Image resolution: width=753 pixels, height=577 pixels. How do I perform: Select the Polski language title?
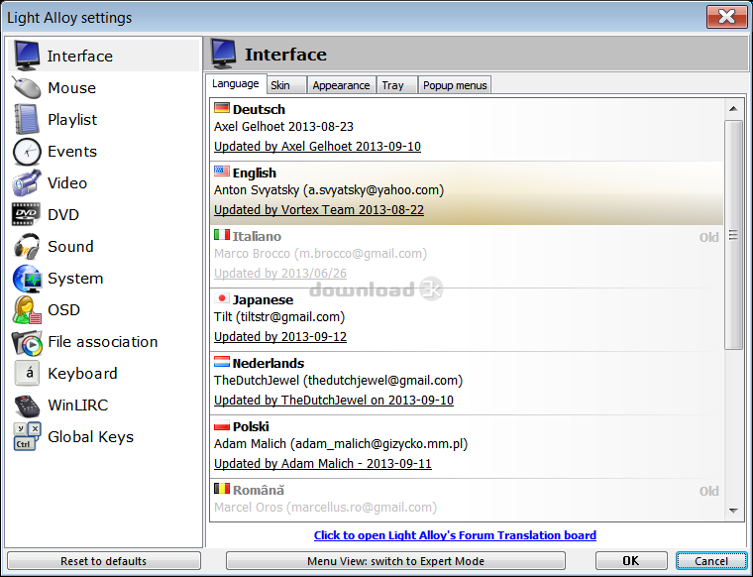point(251,426)
